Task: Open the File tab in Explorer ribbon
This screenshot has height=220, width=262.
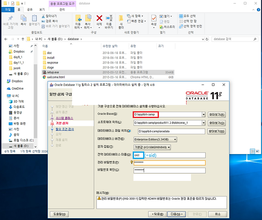Action: (x=8, y=9)
